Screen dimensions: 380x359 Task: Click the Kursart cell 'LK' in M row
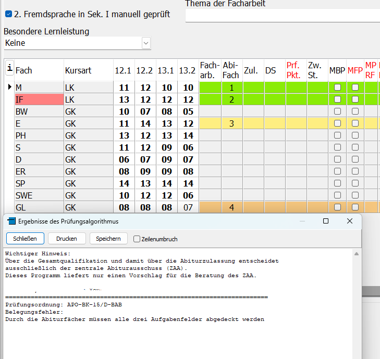[x=89, y=88]
